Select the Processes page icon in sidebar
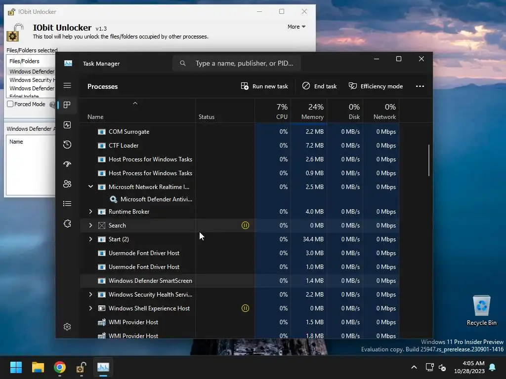 67,105
